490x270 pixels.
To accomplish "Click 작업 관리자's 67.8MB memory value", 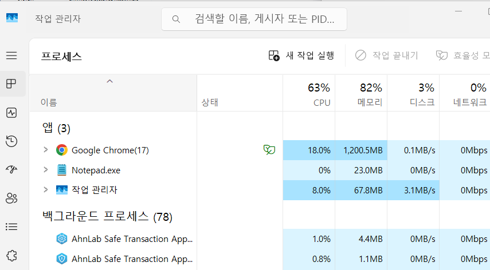I will (x=368, y=190).
